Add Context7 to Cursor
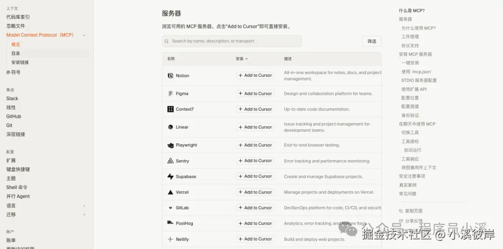The width and height of the screenshot is (503, 249). (x=255, y=109)
